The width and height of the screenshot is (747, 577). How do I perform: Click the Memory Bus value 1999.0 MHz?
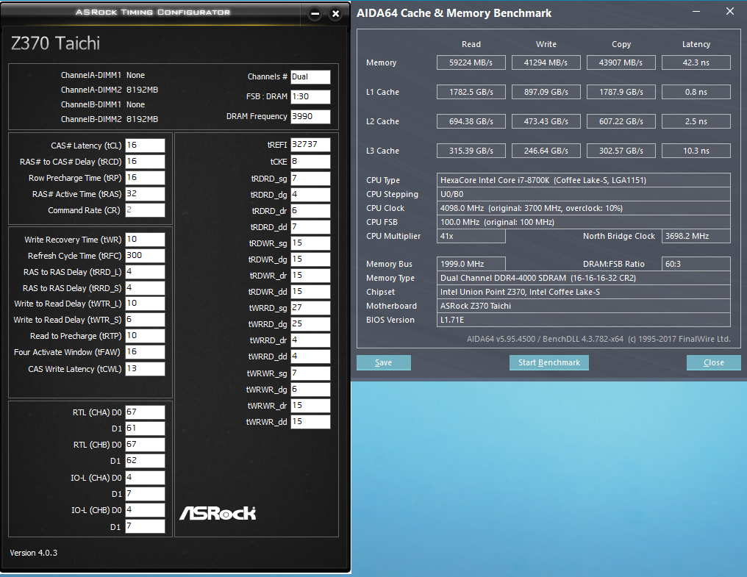point(471,264)
